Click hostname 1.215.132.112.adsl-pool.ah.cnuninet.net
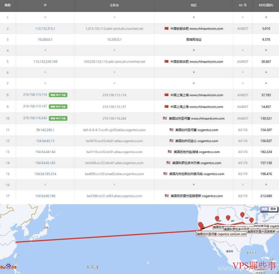 (114, 29)
